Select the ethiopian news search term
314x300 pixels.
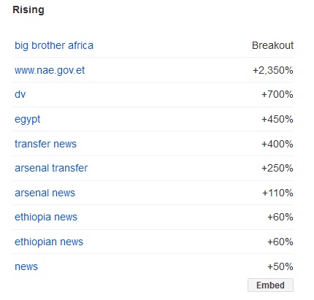click(49, 242)
